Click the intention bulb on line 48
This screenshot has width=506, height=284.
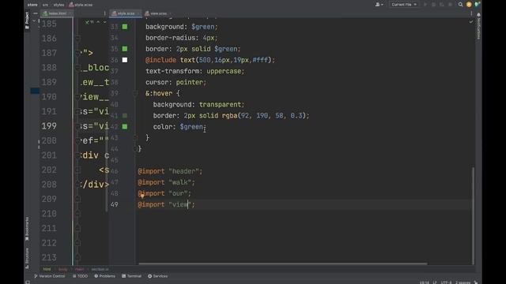[142, 196]
